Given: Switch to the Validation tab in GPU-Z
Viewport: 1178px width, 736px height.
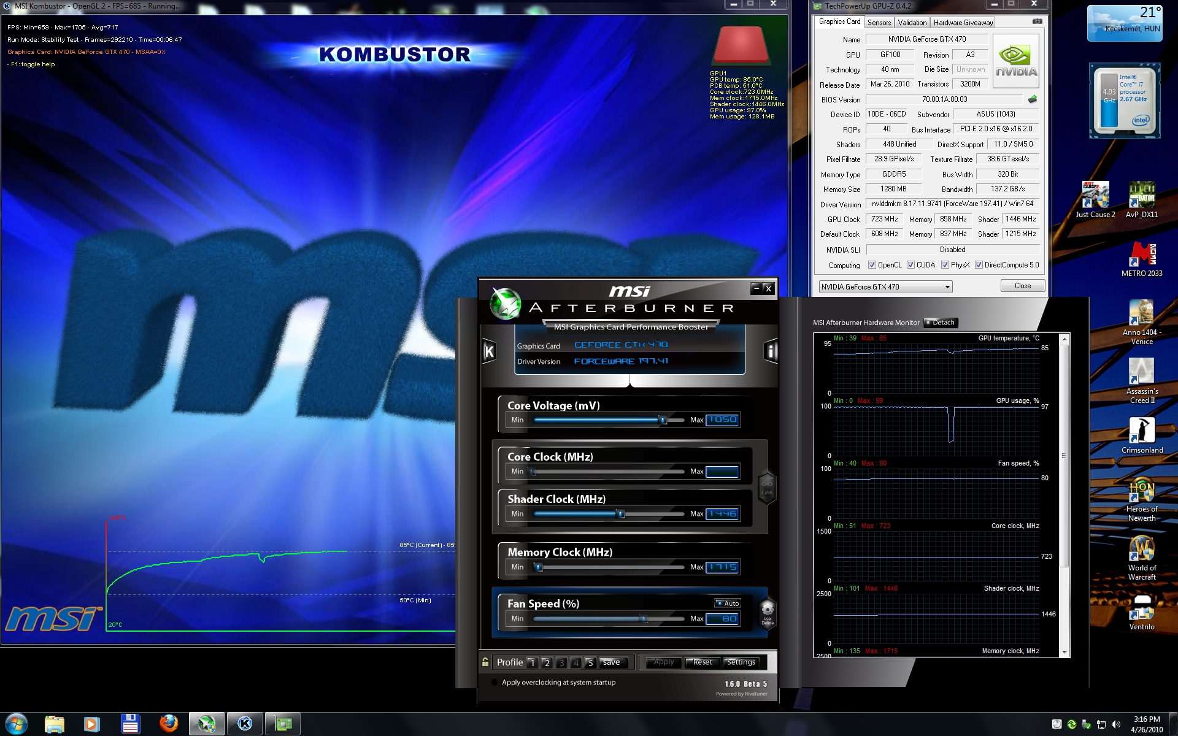Looking at the screenshot, I should click(912, 23).
